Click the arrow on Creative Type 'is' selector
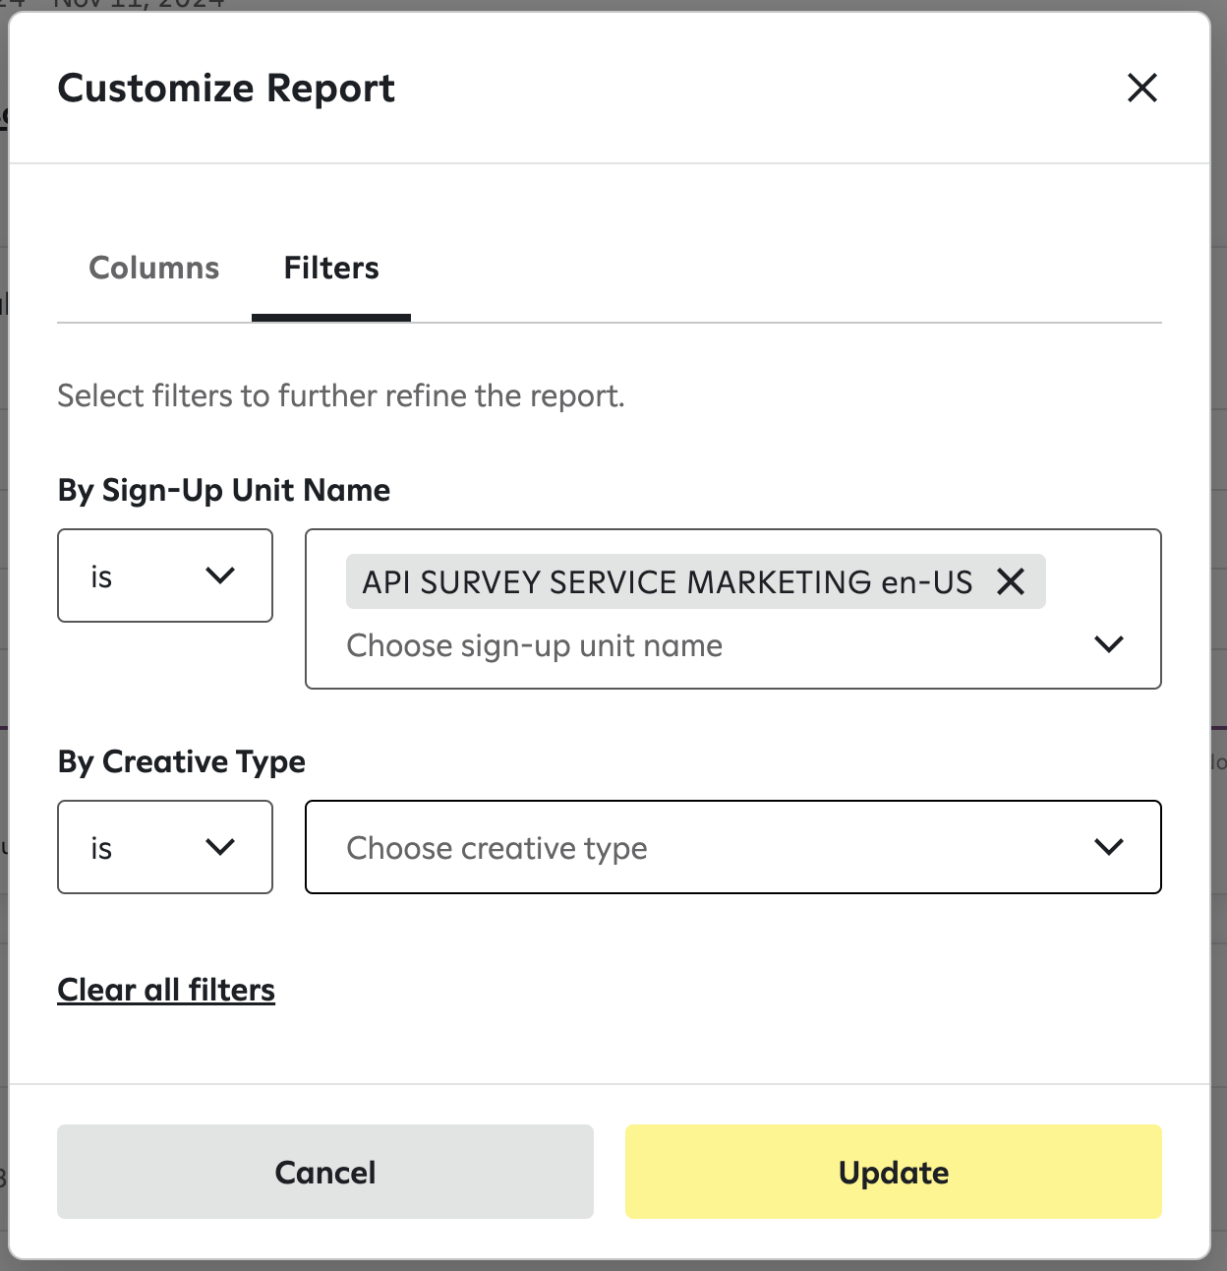Image resolution: width=1227 pixels, height=1271 pixels. pyautogui.click(x=220, y=847)
